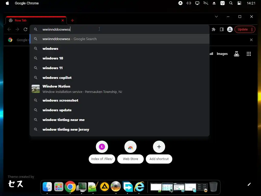Open the yellow triangle app in dock
The width and height of the screenshot is (261, 196).
click(x=104, y=187)
